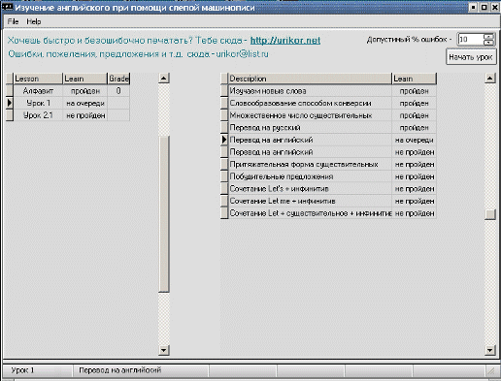The image size is (501, 381).
Task: Click the row selector beside Побудительные предложения
Action: click(224, 176)
